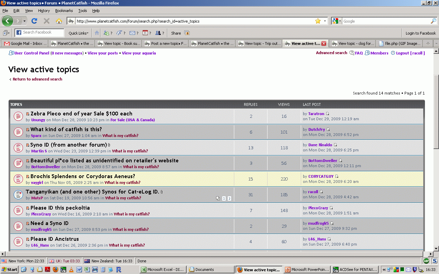Launch Word from Quick Launch
439x274 pixels.
pos(79,270)
